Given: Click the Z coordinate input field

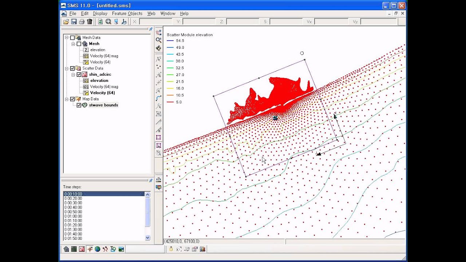Looking at the screenshot, I should [242, 22].
